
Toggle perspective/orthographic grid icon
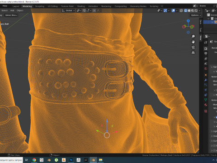tap(193, 53)
